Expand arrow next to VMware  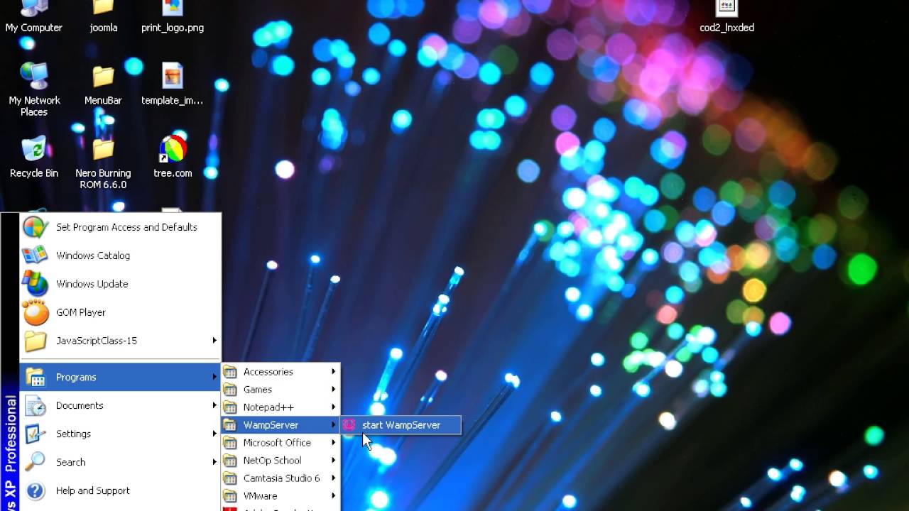tap(333, 495)
